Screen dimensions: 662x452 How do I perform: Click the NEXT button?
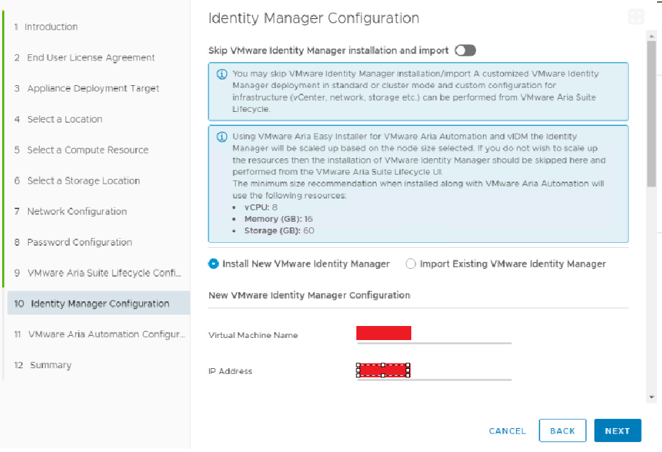617,430
